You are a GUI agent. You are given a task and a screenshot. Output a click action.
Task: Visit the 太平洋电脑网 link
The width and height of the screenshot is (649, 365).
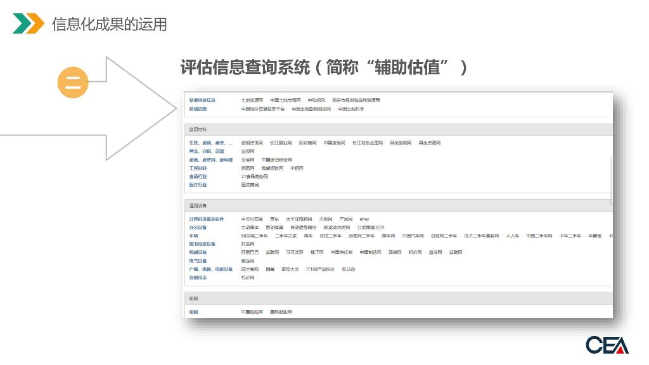pos(299,219)
